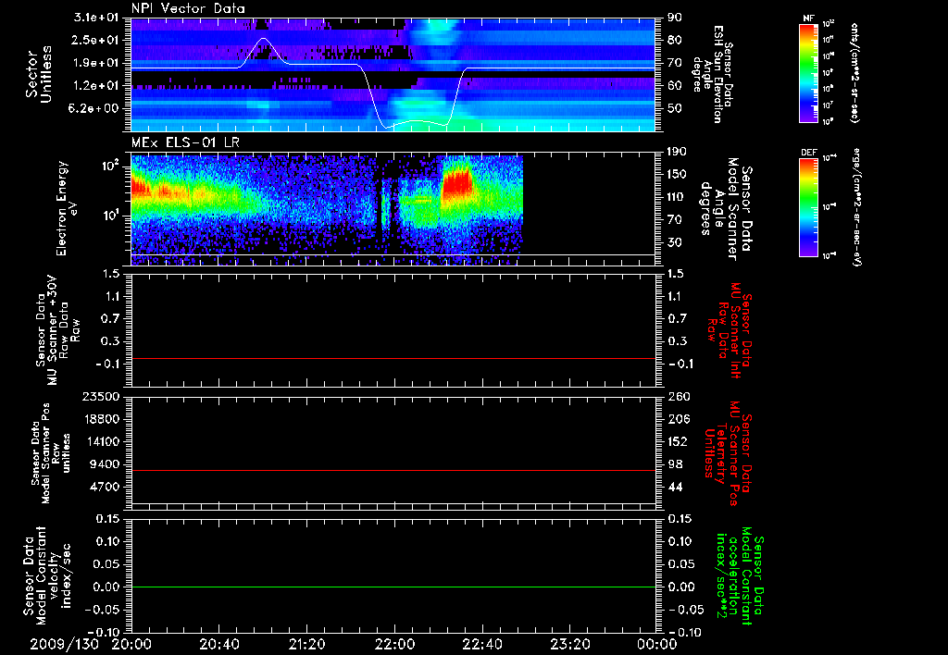Click the "22:40" time axis label
This screenshot has width=948, height=655.
click(482, 644)
